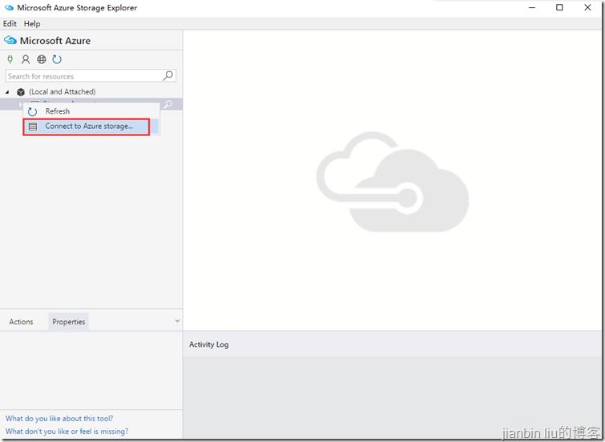Click the search icon on selected tree row
This screenshot has height=442, width=605.
pos(168,104)
